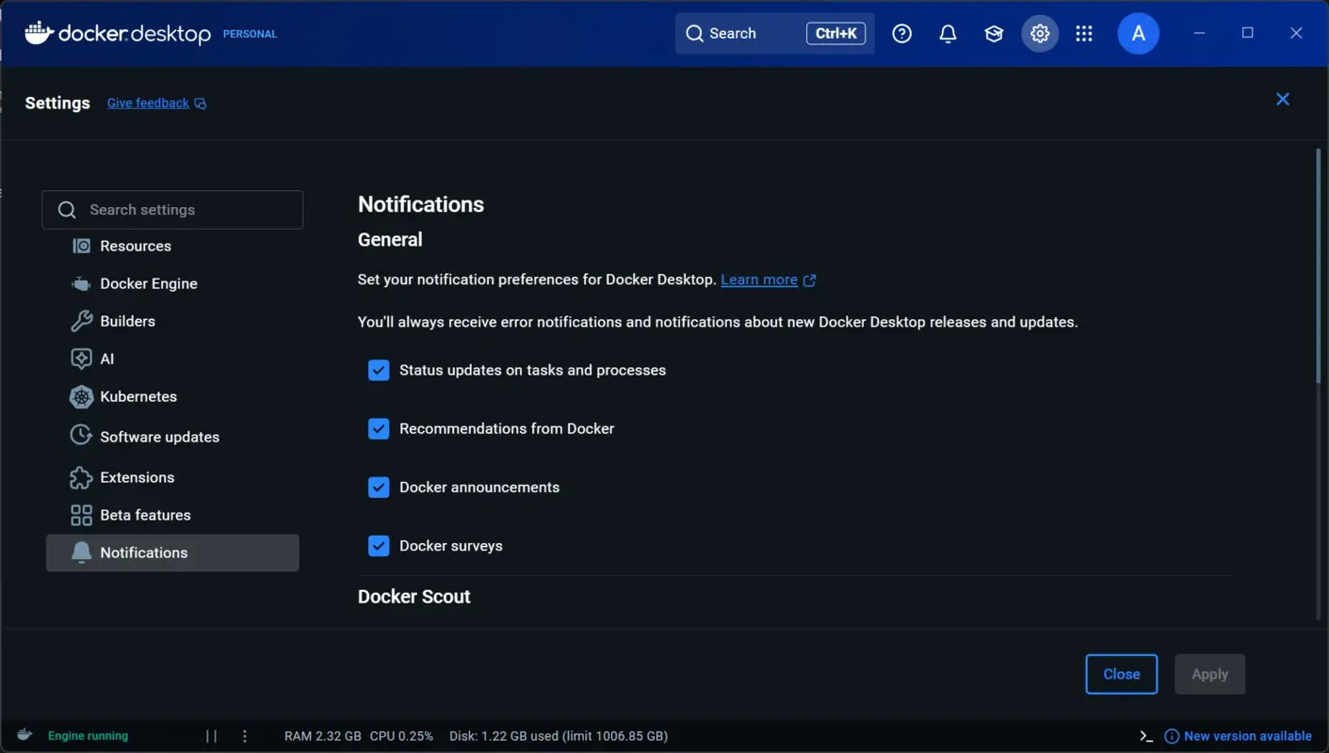
Task: Open Help via the question mark icon
Action: (901, 33)
